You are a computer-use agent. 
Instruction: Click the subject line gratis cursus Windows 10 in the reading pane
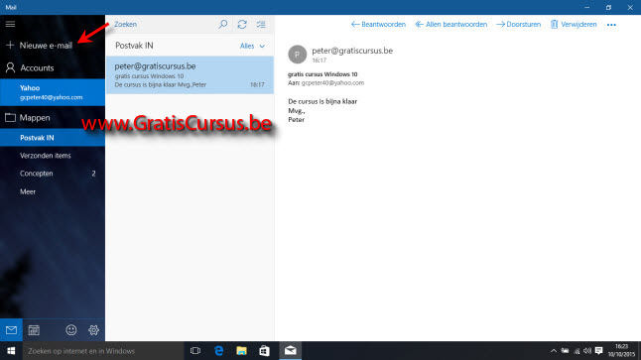click(322, 74)
